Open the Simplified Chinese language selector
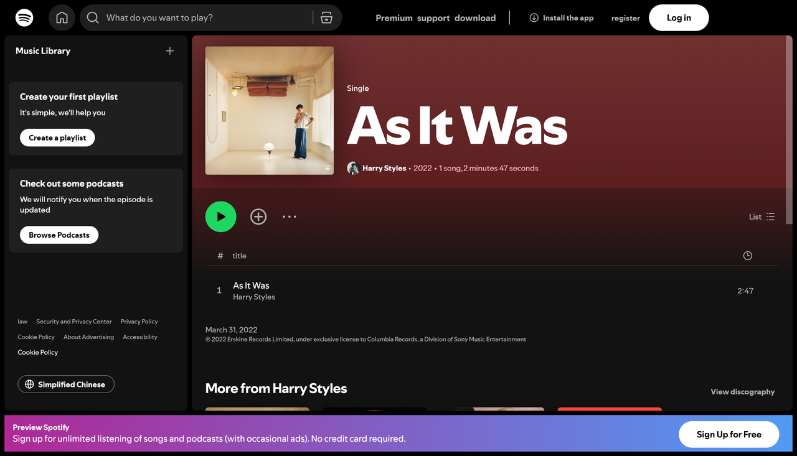This screenshot has height=456, width=797. pos(66,384)
